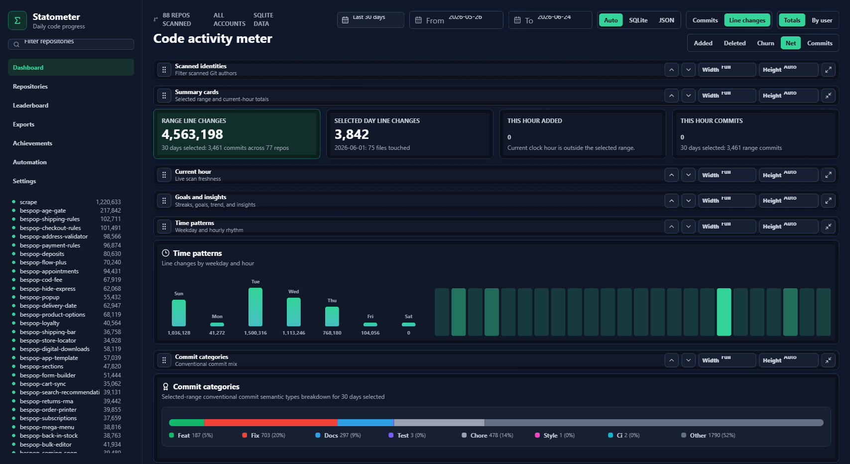
Task: Select the Deleted line filter
Action: (734, 43)
